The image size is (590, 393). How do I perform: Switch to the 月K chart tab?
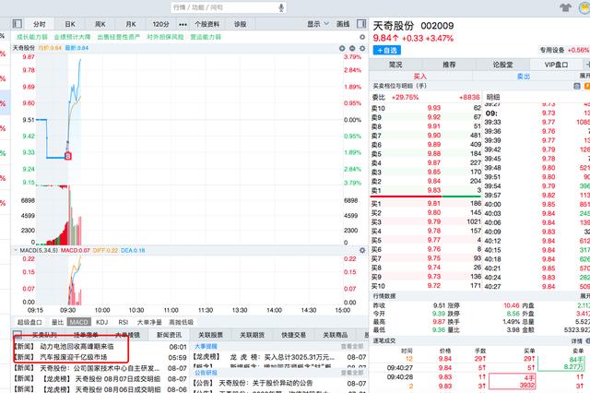[131, 24]
